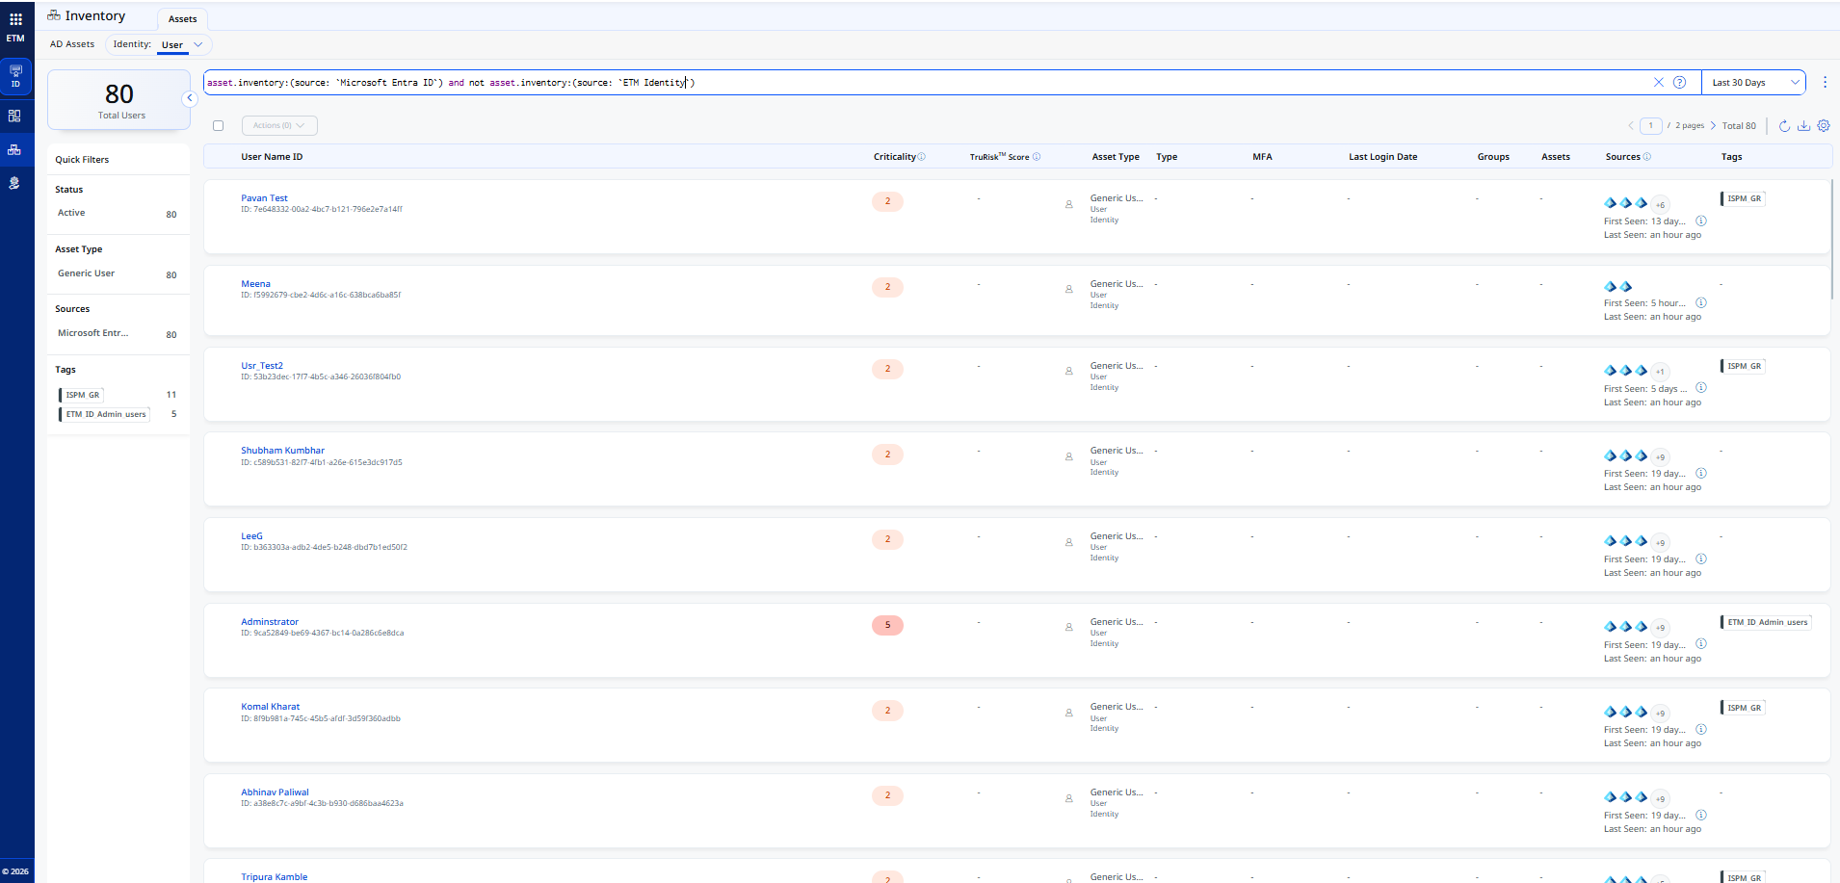This screenshot has width=1840, height=883.
Task: Click info icon next to Sources header
Action: [1647, 157]
